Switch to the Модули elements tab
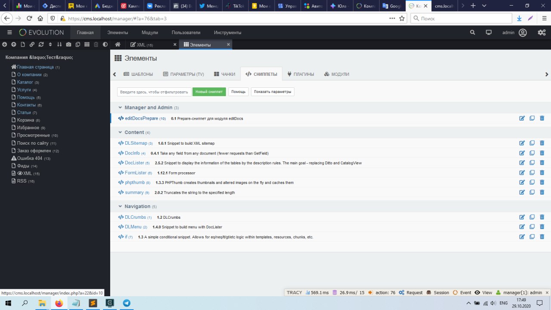Viewport: 551px width, 310px height. [337, 74]
